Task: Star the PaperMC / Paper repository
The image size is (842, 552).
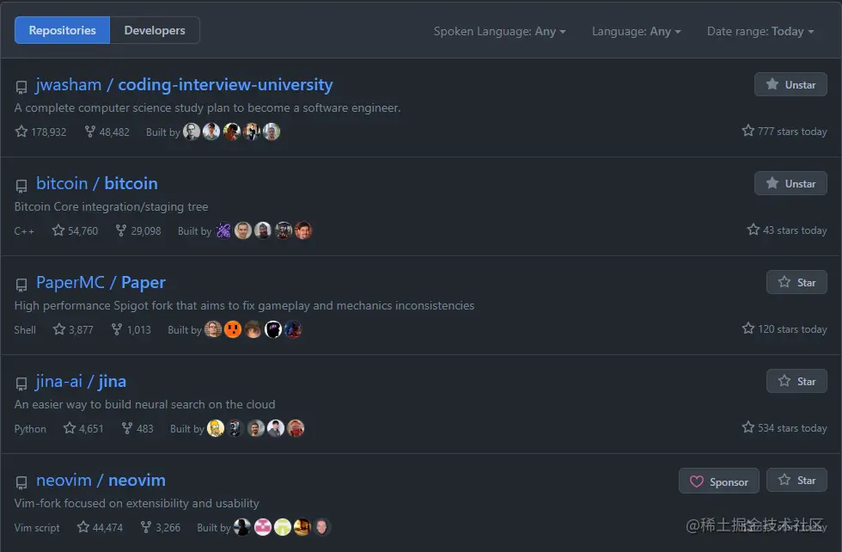Action: [796, 282]
